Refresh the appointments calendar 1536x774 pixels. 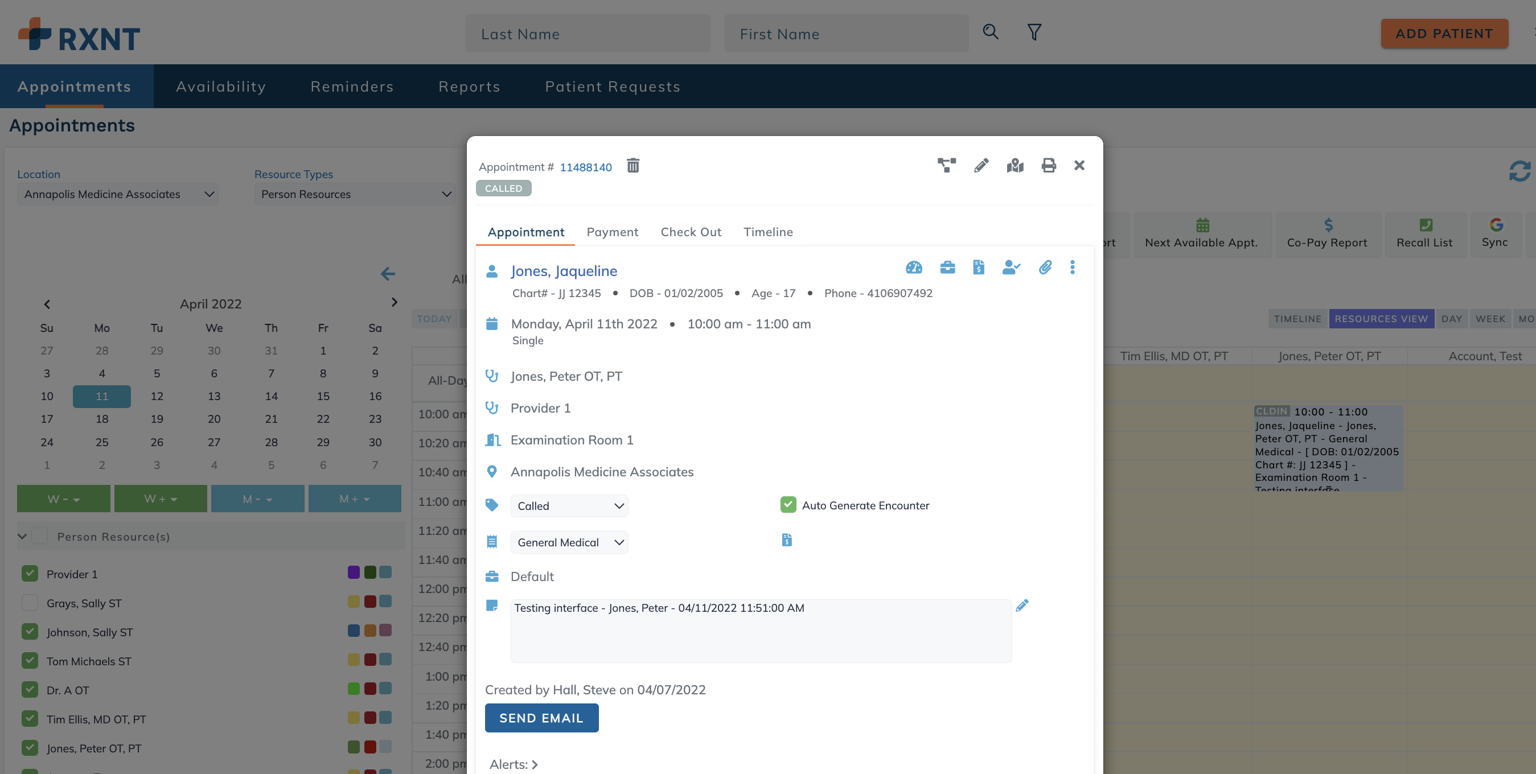click(x=1519, y=172)
